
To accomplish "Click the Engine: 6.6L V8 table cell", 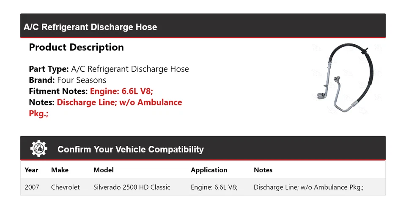I will click(214, 187).
